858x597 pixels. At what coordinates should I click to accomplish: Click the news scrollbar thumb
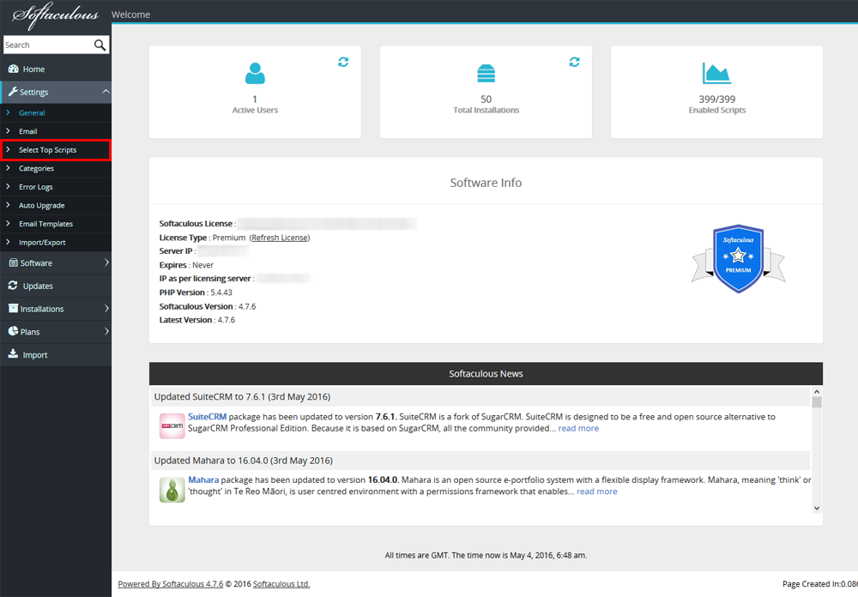[x=817, y=403]
